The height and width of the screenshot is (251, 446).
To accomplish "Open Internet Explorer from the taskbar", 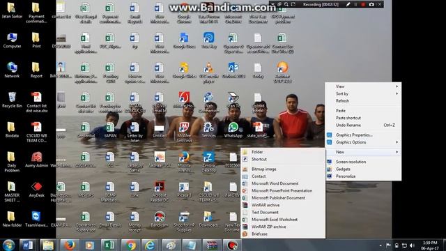I will (151, 245).
